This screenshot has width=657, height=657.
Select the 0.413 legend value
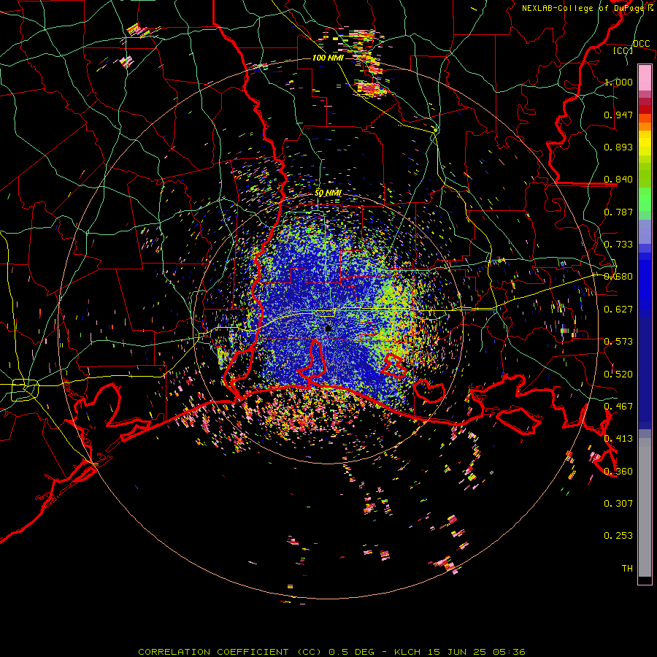point(618,439)
